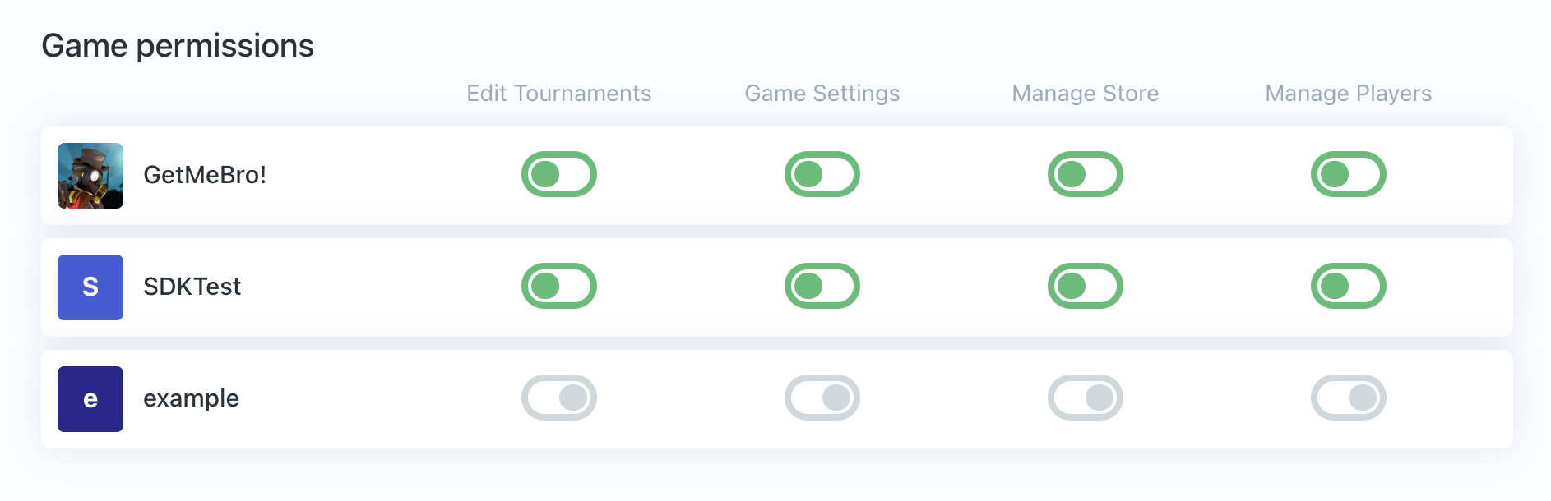The height and width of the screenshot is (501, 1551).
Task: Enable Game Settings for example
Action: pyautogui.click(x=822, y=398)
